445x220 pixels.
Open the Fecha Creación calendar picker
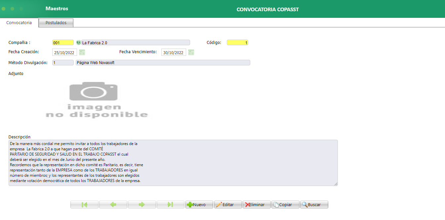pos(82,52)
